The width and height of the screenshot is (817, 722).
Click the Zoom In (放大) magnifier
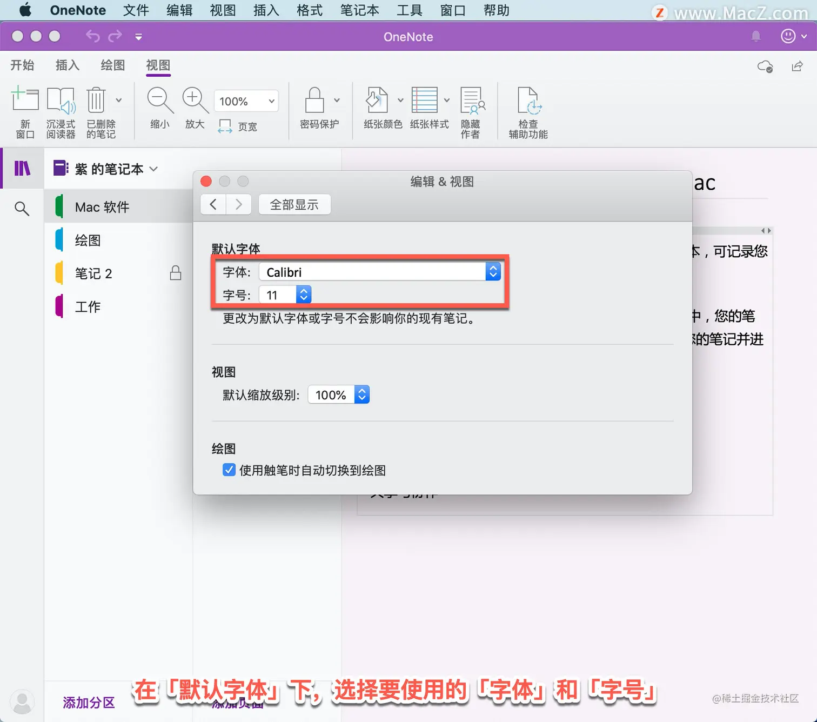pyautogui.click(x=195, y=100)
